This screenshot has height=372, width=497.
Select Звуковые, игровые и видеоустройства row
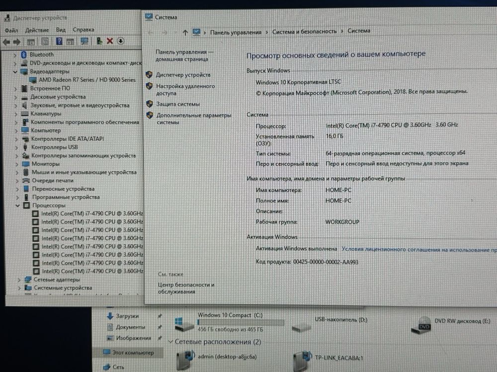(80, 105)
